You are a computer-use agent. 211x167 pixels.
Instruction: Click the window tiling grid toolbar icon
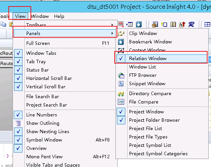207,24
